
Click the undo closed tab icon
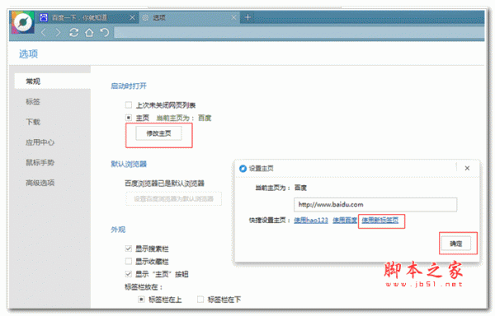(x=105, y=32)
